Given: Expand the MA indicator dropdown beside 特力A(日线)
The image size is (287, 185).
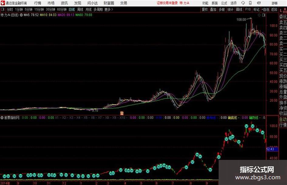Looking at the screenshot, I should tap(21, 15).
